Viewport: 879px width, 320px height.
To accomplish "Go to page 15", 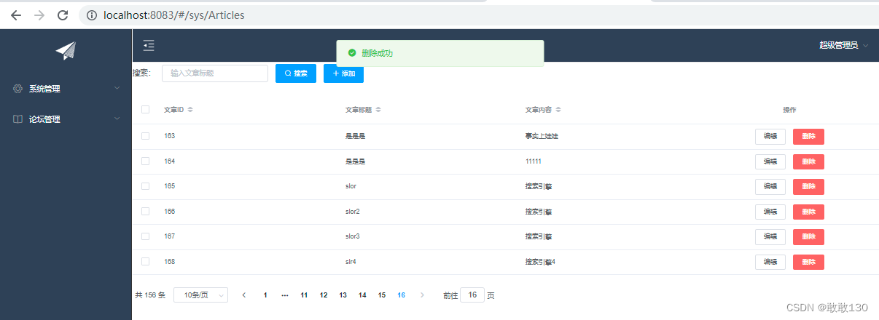I will [382, 295].
